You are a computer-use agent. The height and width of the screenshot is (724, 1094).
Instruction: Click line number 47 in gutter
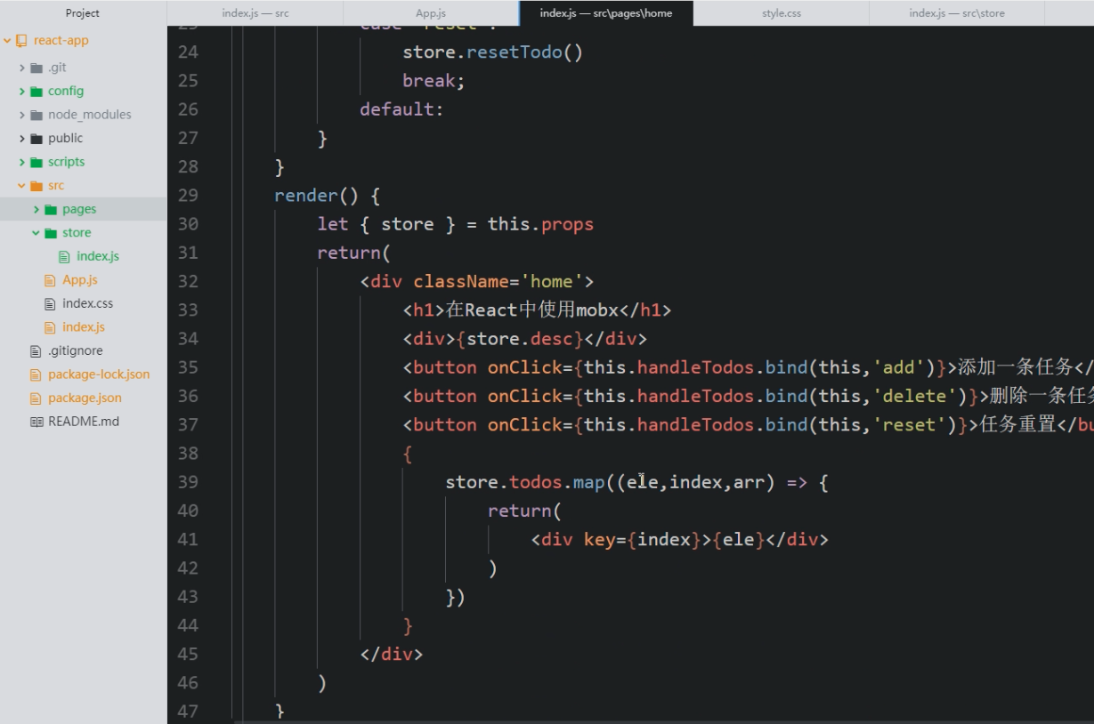[x=188, y=711]
